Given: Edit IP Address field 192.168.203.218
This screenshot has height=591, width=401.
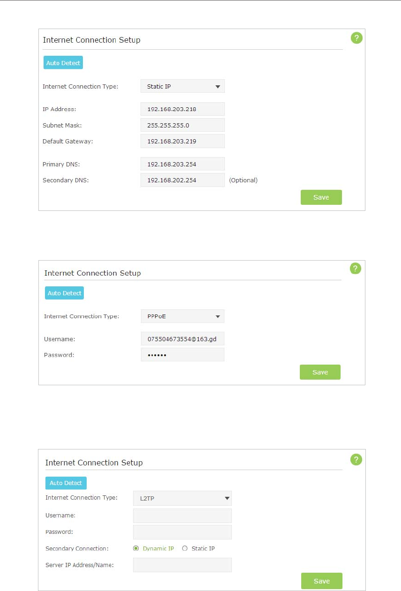Looking at the screenshot, I should [x=182, y=109].
